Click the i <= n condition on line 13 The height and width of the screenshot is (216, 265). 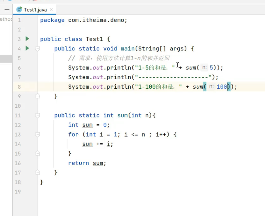pyautogui.click(x=135, y=135)
